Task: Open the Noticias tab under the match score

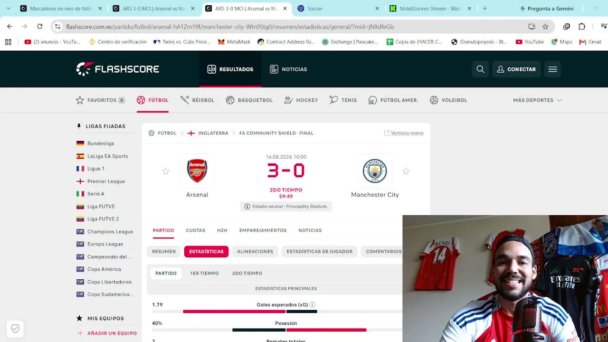Action: (x=310, y=230)
